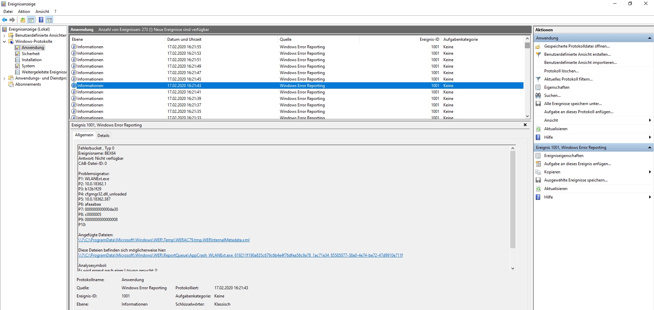
Task: Click the System log icon in tree
Action: coord(18,66)
